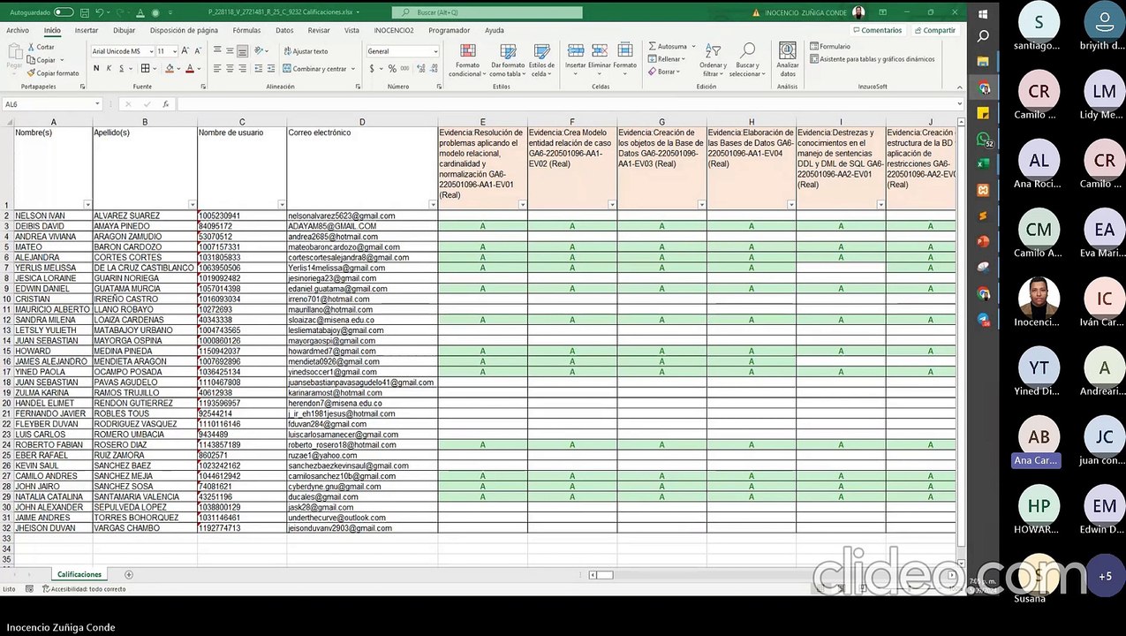This screenshot has height=636, width=1126.
Task: Click Eliminar cells icon
Action: point(600,58)
